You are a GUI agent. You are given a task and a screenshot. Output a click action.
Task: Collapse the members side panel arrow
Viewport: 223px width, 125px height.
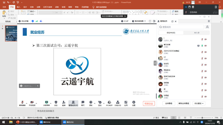[x=155, y=63]
